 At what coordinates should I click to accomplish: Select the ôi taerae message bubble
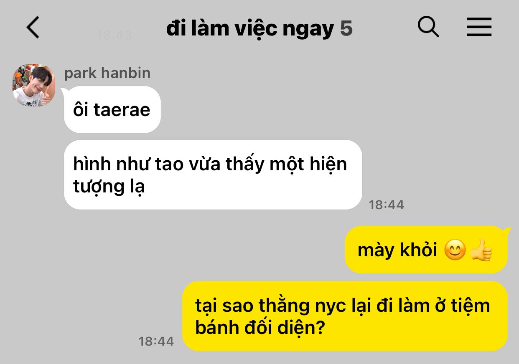(x=112, y=109)
